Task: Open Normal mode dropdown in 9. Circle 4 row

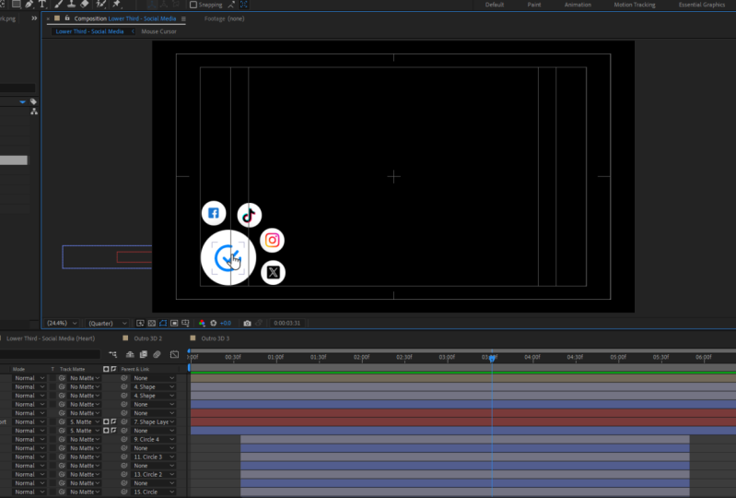Action: tap(29, 439)
